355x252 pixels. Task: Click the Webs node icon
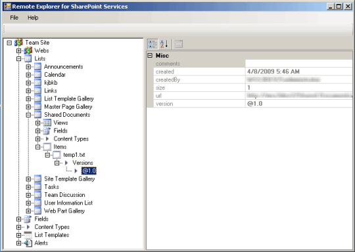point(28,51)
